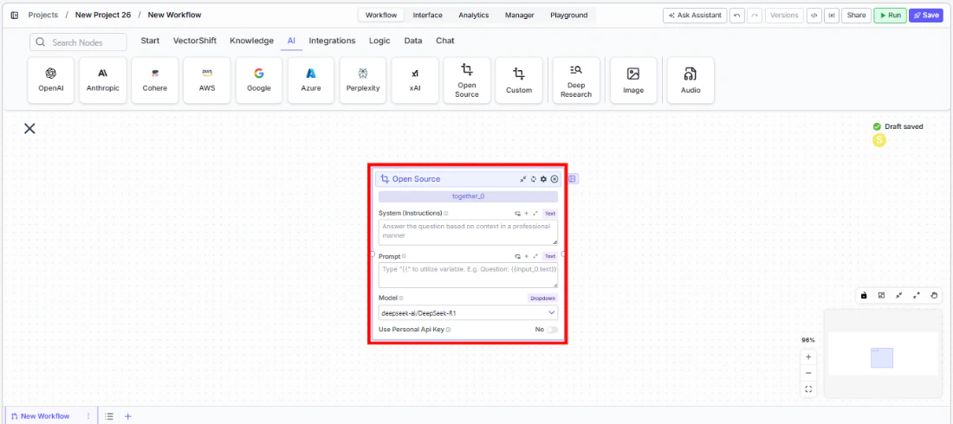Open the Integrations node category

332,41
